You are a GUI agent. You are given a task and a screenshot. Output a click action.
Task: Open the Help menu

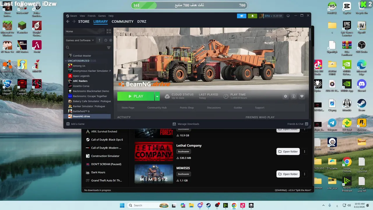[111, 16]
